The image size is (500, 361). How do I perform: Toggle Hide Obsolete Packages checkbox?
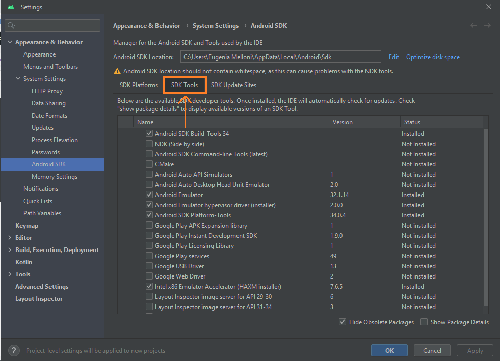click(x=343, y=322)
